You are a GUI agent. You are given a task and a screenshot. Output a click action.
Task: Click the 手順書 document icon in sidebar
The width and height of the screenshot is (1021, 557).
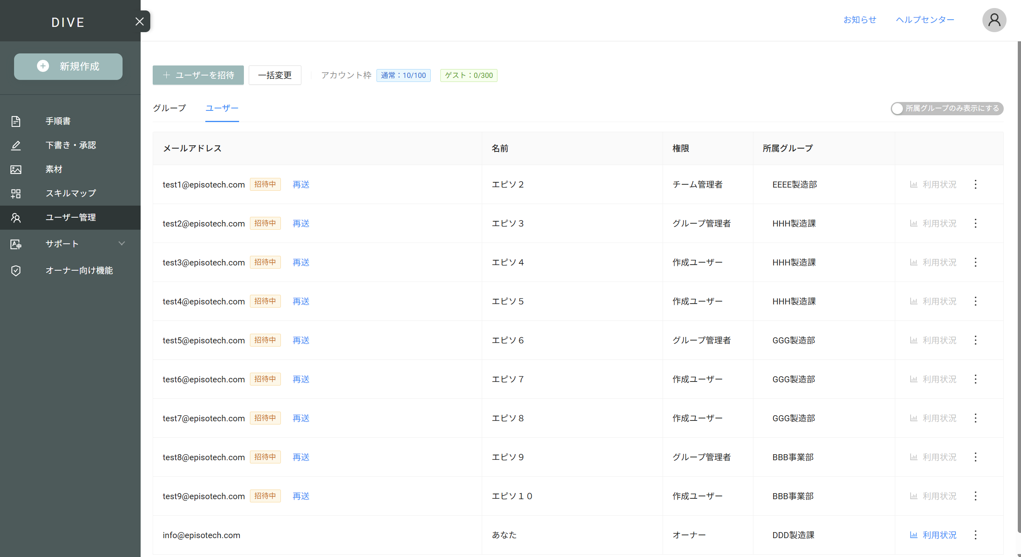click(16, 121)
